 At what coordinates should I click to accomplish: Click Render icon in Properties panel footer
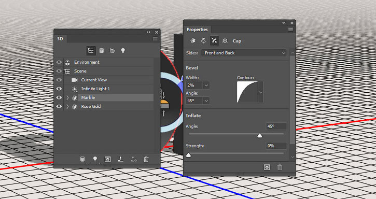[267, 167]
